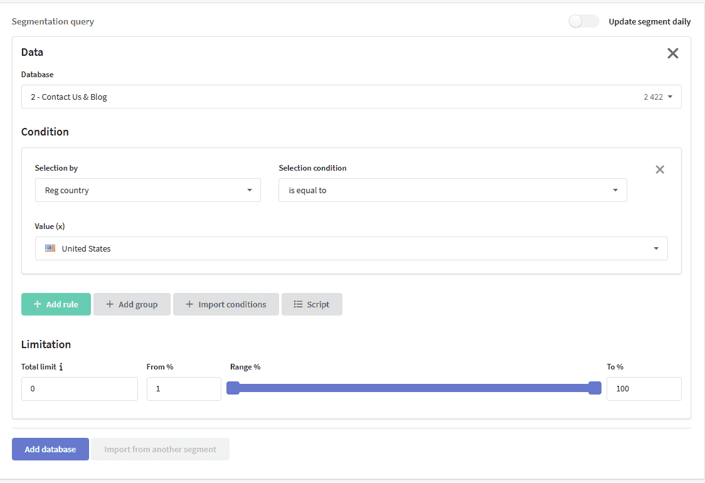This screenshot has width=705, height=483.
Task: Click the Add database button
Action: (50, 449)
